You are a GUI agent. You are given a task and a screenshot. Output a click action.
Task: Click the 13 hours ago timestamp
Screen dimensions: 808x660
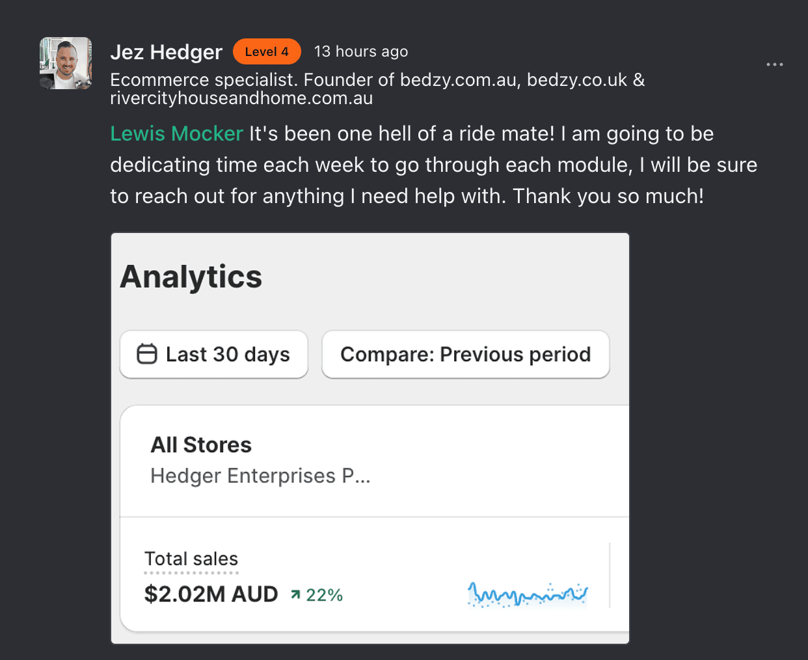361,51
